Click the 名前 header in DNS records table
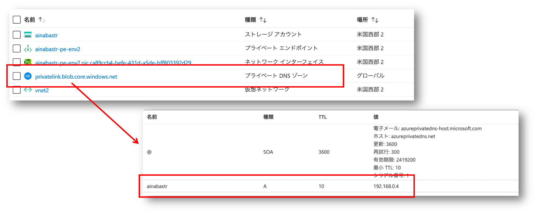 (152, 117)
